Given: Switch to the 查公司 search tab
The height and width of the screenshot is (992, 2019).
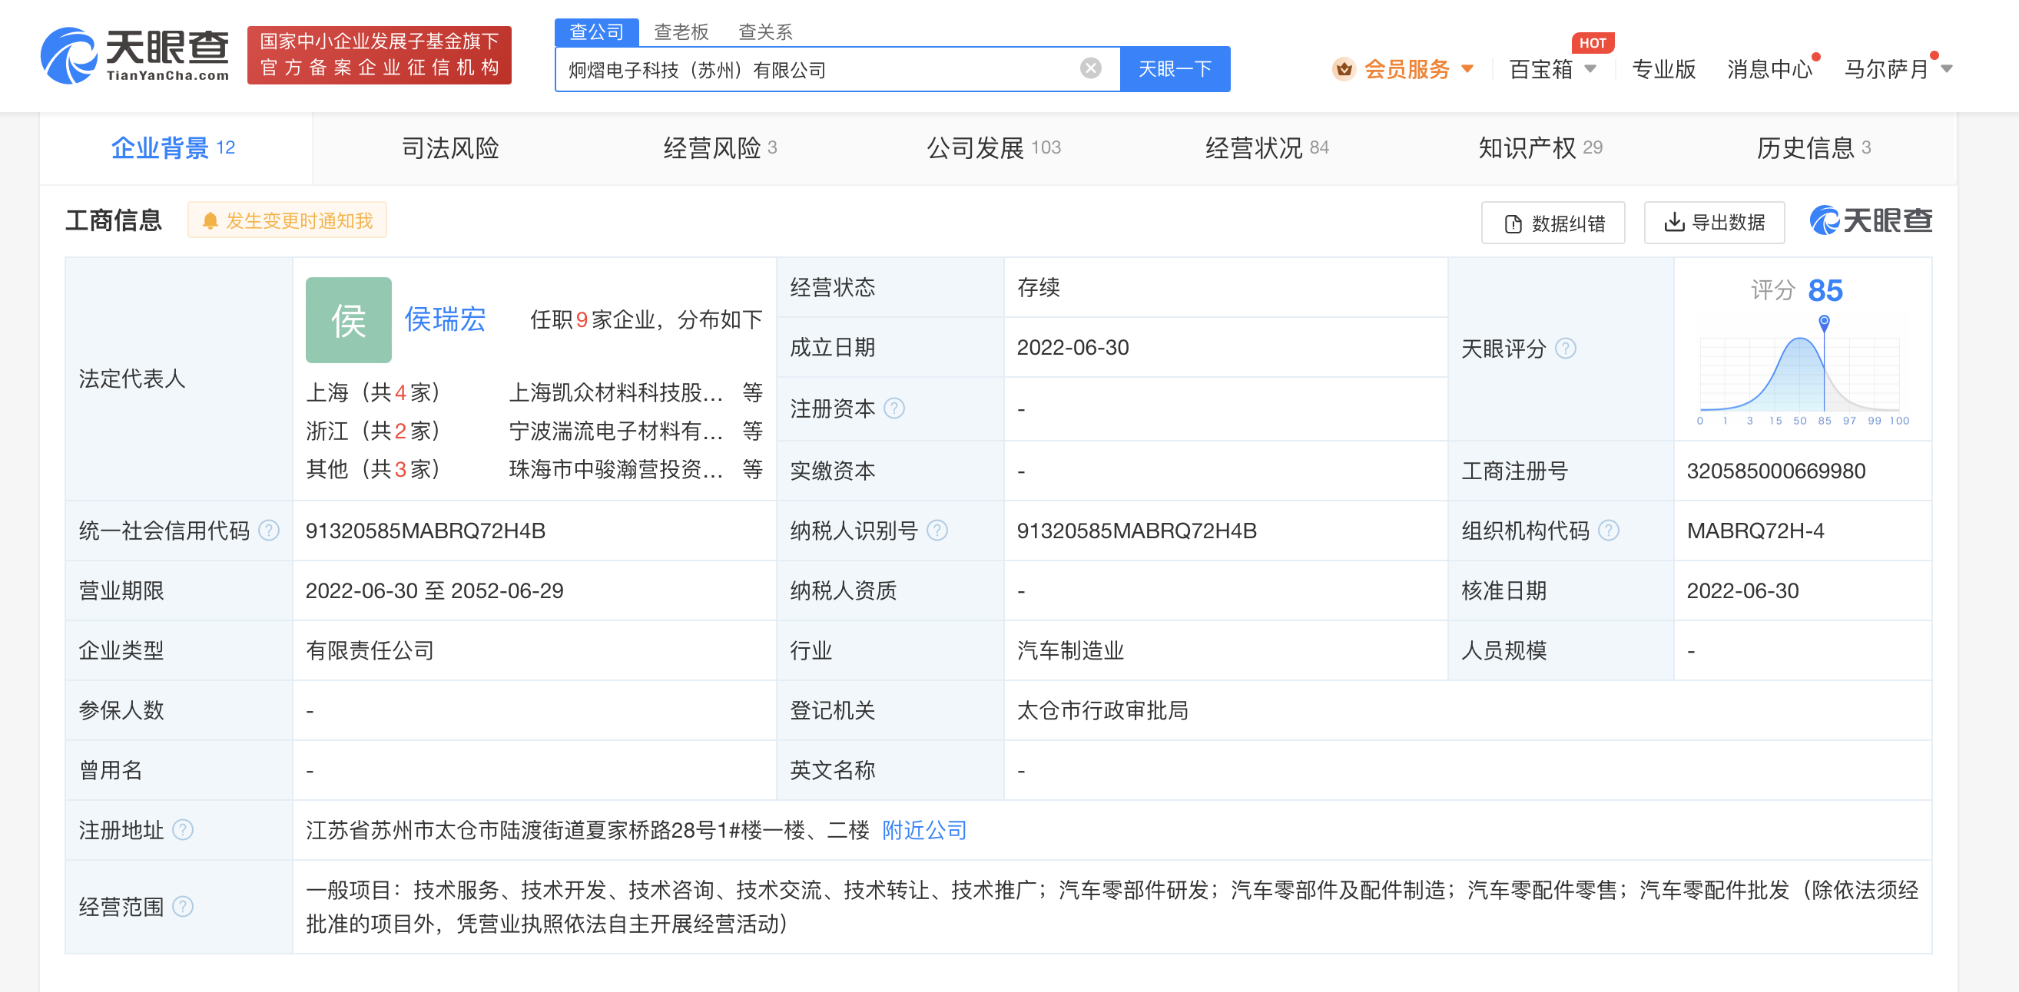Looking at the screenshot, I should coord(596,31).
